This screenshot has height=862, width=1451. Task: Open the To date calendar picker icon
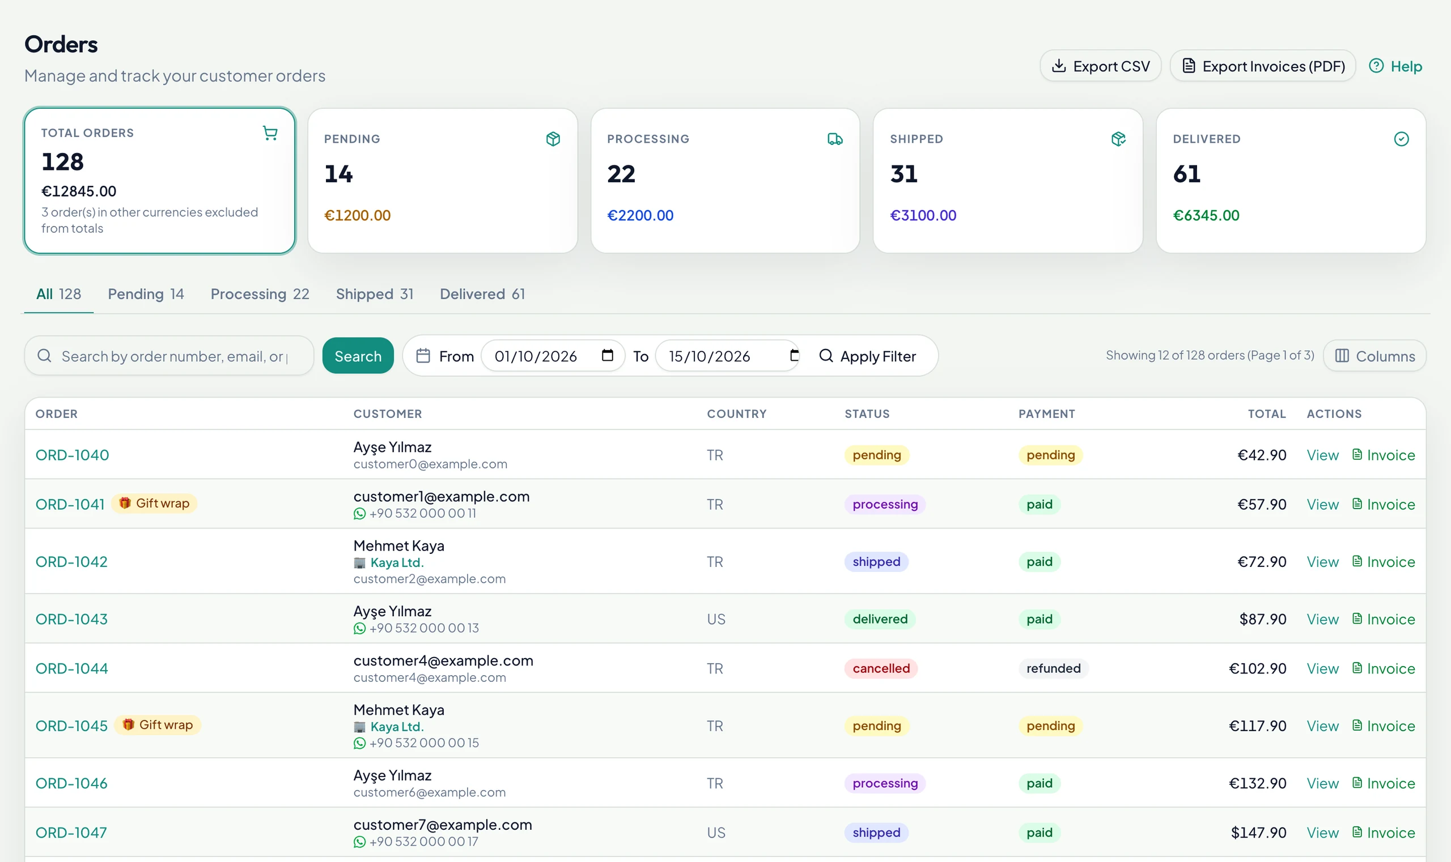pyautogui.click(x=794, y=356)
